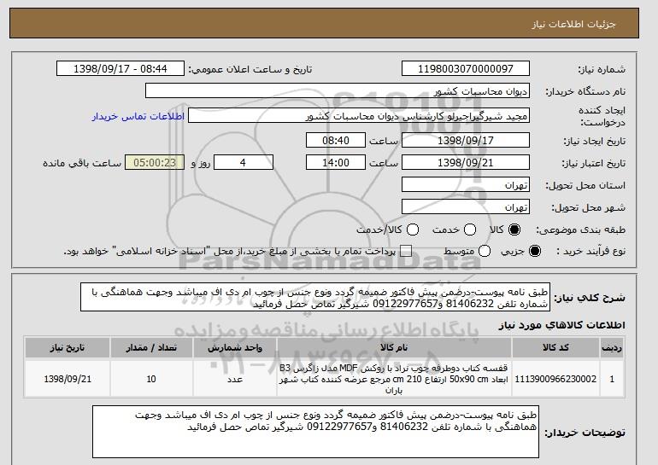This screenshot has height=465, width=658.
Task: Click the validity date field 1398/09/21
Action: coord(466,162)
